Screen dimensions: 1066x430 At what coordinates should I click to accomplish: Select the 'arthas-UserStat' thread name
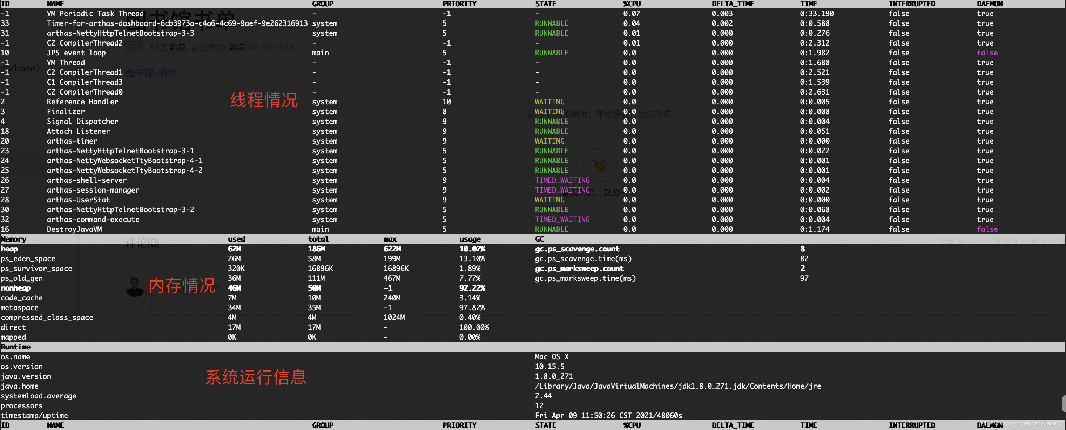[78, 200]
